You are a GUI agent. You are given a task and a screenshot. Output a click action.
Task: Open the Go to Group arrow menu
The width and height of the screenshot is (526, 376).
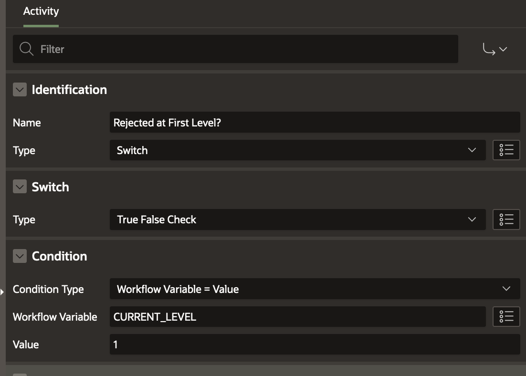495,49
